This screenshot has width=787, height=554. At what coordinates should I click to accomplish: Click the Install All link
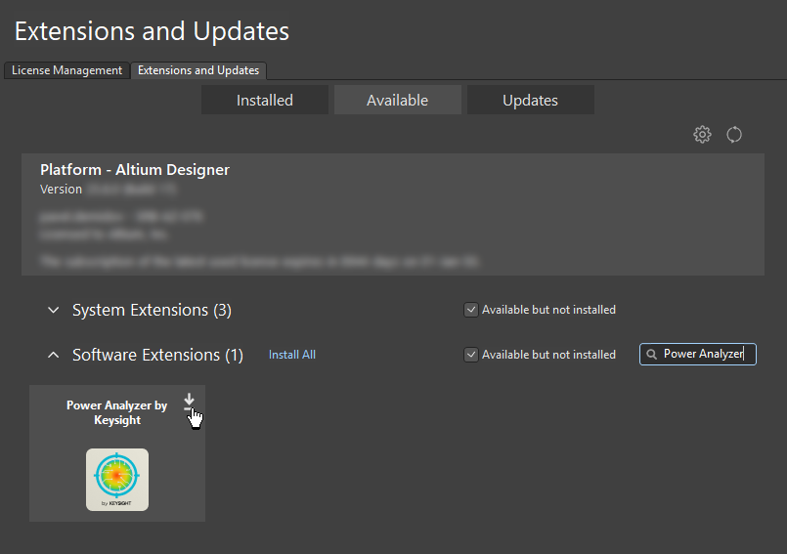(x=292, y=355)
